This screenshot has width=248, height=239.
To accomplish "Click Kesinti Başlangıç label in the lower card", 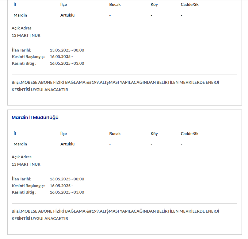I will (x=29, y=186).
